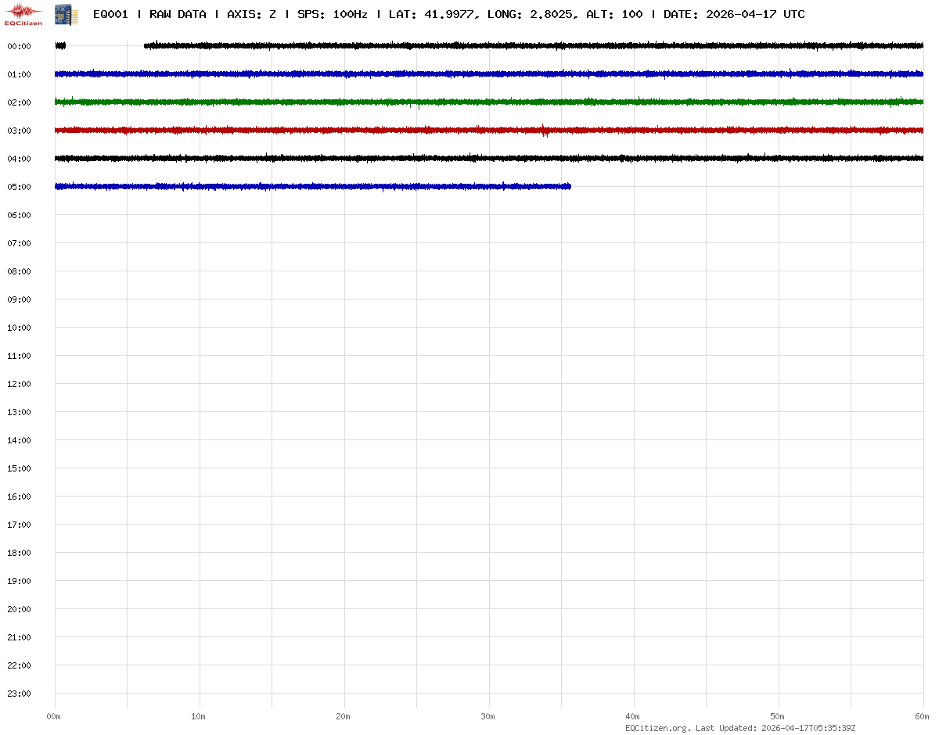
Task: Click the DATE 2026-04-17 UTC header text
Action: pos(734,14)
